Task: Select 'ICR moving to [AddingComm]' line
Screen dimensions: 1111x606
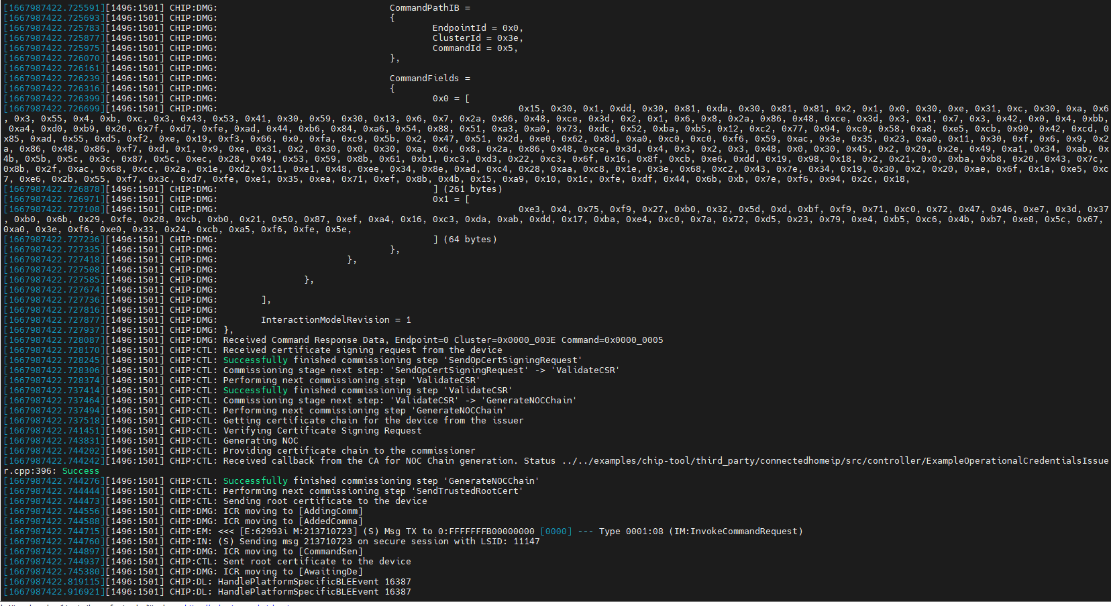Action: point(293,511)
